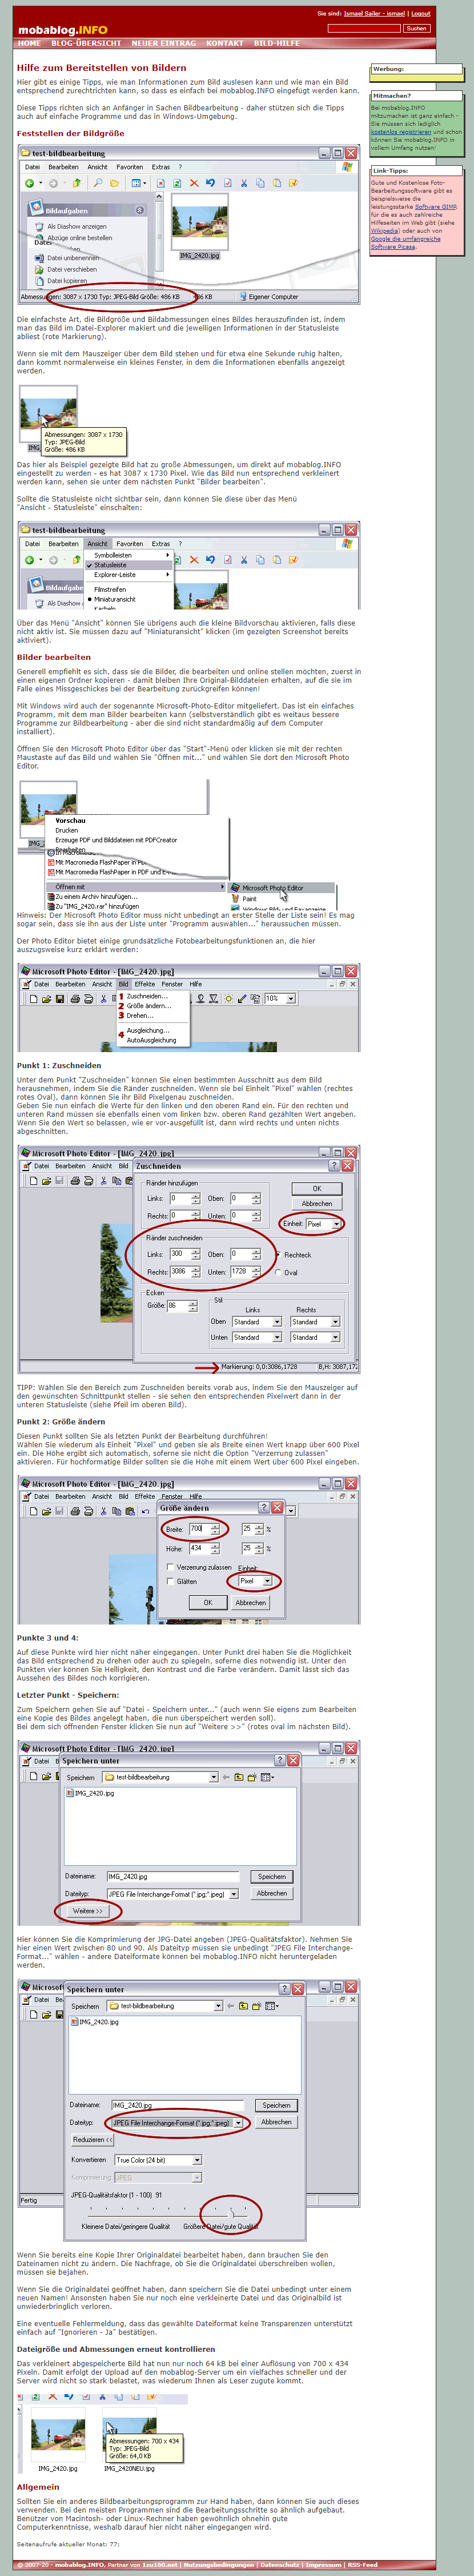Choose Größe ändern... in the Bild menu

coord(148,1006)
